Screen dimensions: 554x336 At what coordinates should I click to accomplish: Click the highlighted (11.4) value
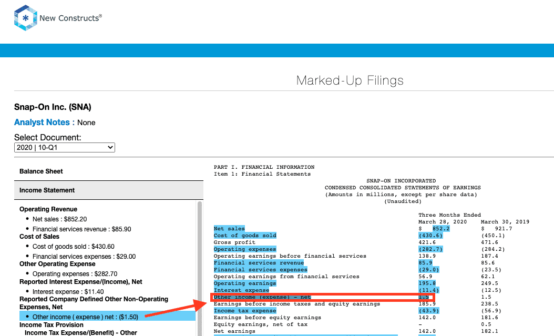428,290
